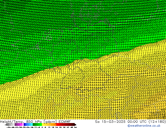The width and height of the screenshot is (166, 128).
Task: Click the dark blue swatch in the legend
Action: 25,124
